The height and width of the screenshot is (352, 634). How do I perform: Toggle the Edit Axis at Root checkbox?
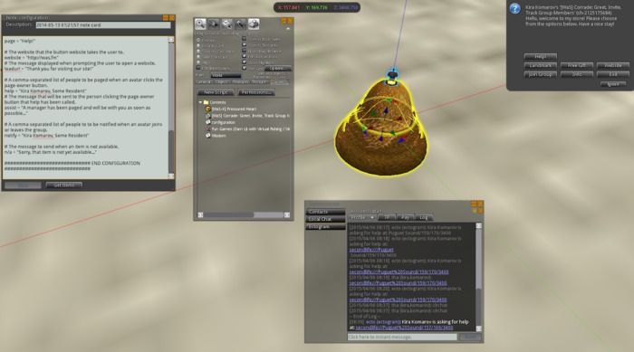(x=245, y=57)
